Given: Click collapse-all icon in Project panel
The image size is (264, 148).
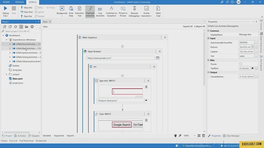Looking at the screenshot, I should (10, 27).
